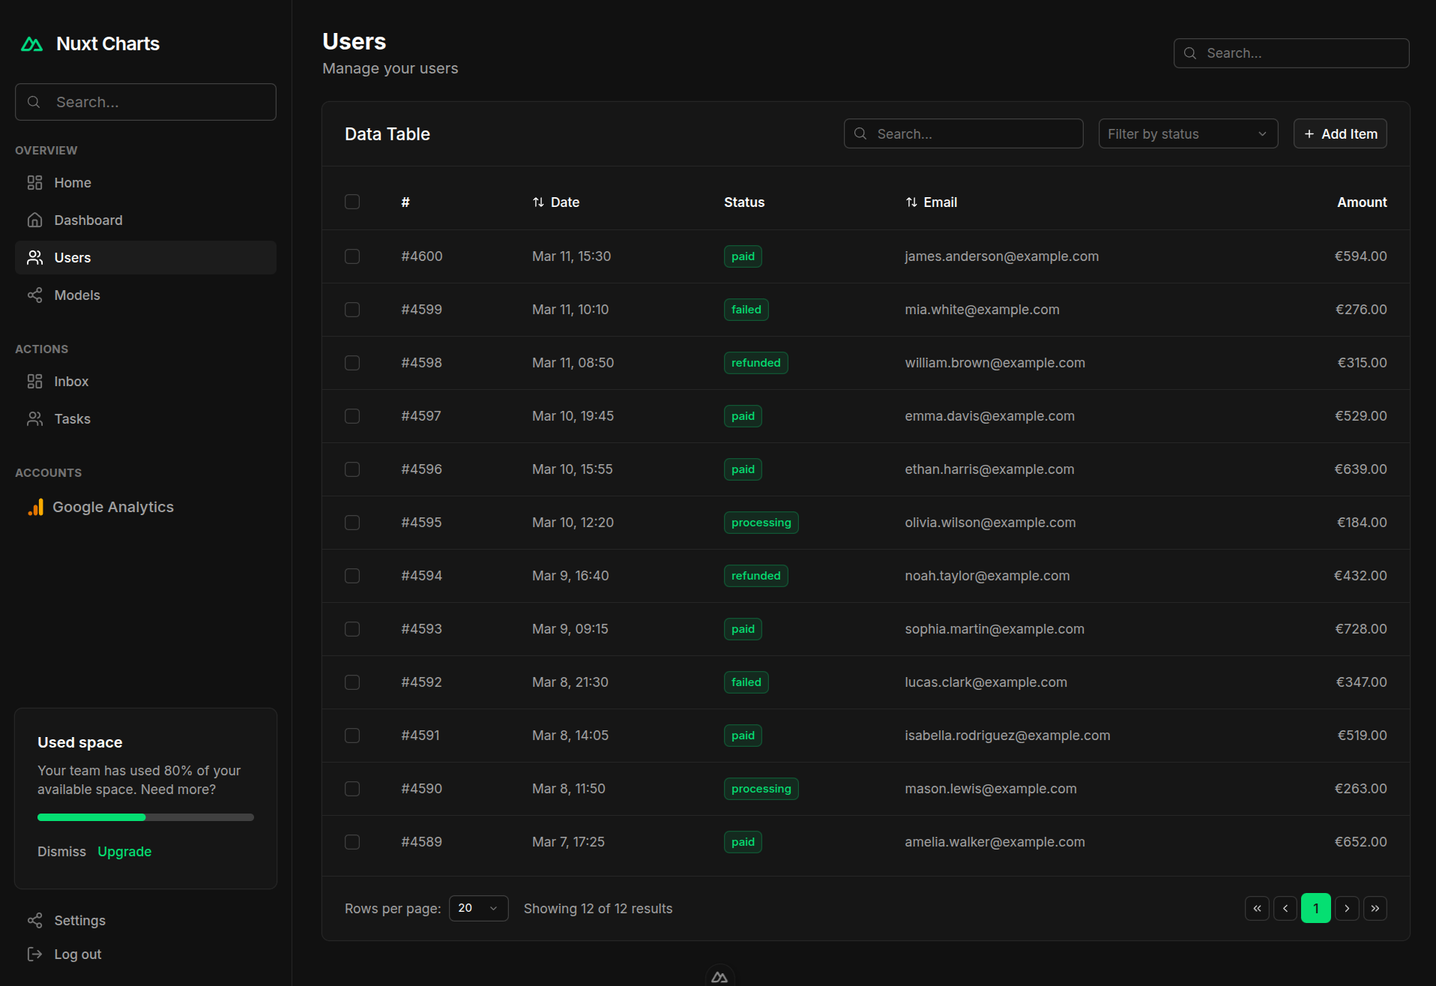The image size is (1436, 986).
Task: Select the Users sidebar item
Action: pos(145,257)
